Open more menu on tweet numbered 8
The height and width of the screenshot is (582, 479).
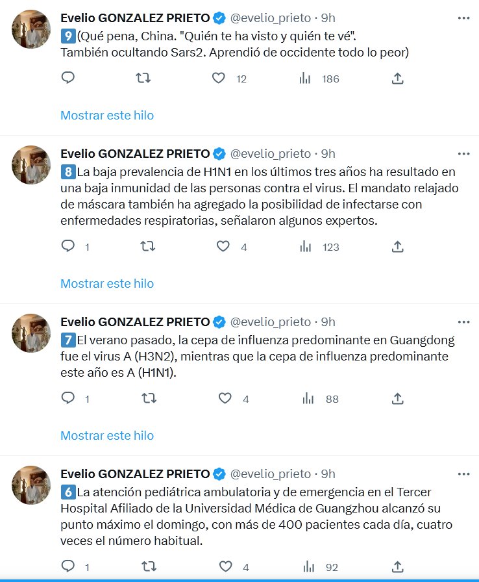click(x=463, y=154)
